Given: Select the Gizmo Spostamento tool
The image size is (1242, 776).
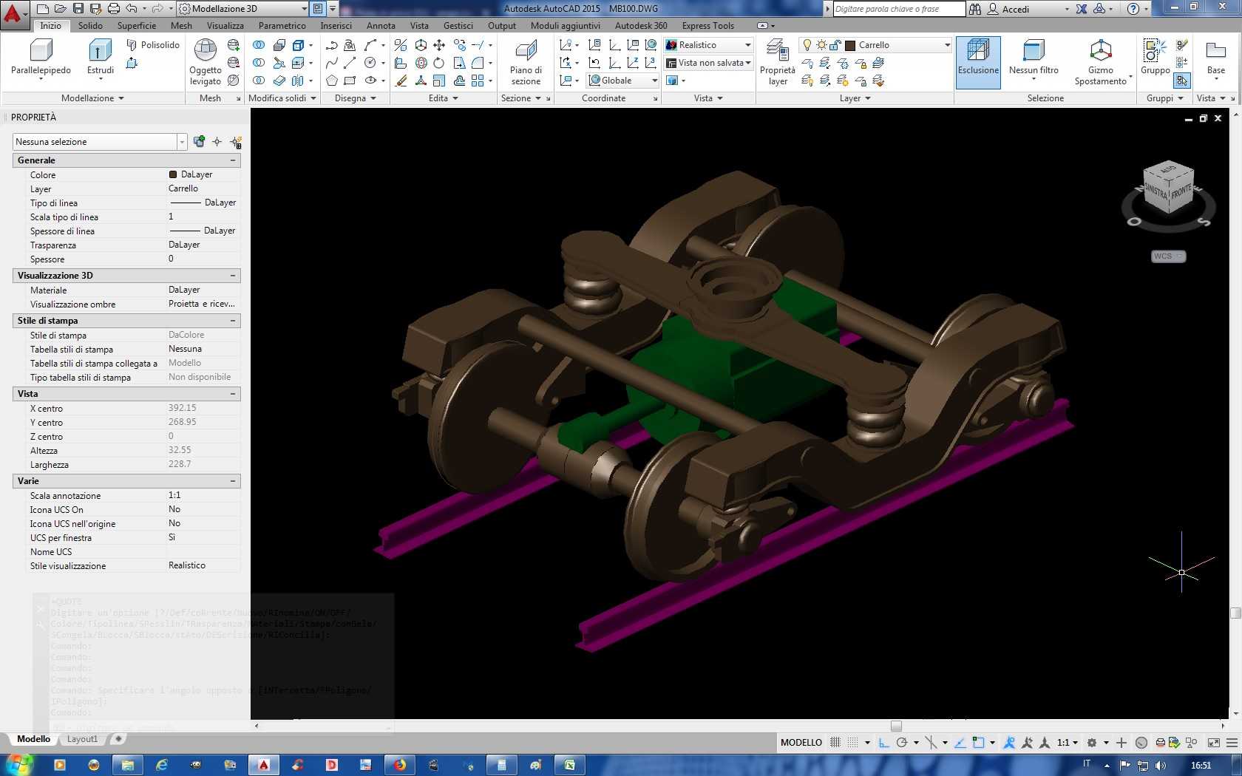Looking at the screenshot, I should tap(1100, 62).
